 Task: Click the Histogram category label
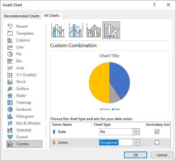[x=25, y=116]
